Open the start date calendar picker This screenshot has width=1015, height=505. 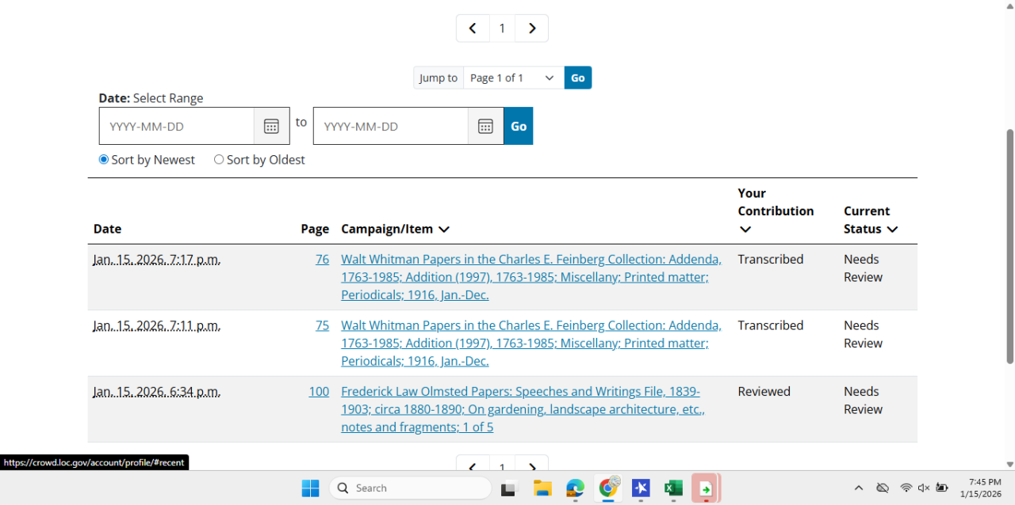click(271, 126)
